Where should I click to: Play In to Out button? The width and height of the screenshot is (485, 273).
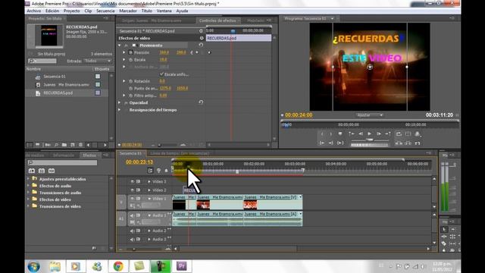(340, 143)
